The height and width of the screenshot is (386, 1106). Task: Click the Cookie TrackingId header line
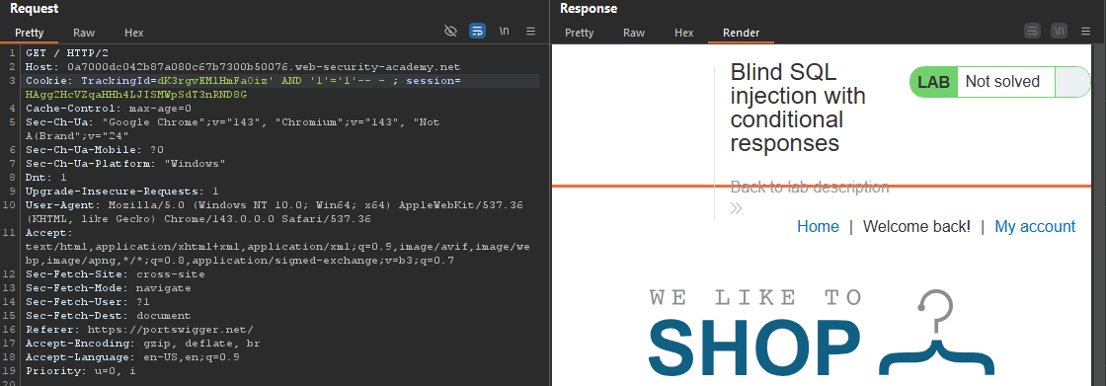point(243,81)
